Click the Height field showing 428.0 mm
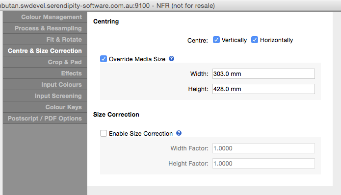This screenshot has height=195, width=341. pyautogui.click(x=263, y=89)
